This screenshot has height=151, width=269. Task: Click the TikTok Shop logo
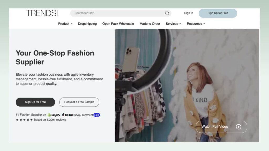pos(71,115)
